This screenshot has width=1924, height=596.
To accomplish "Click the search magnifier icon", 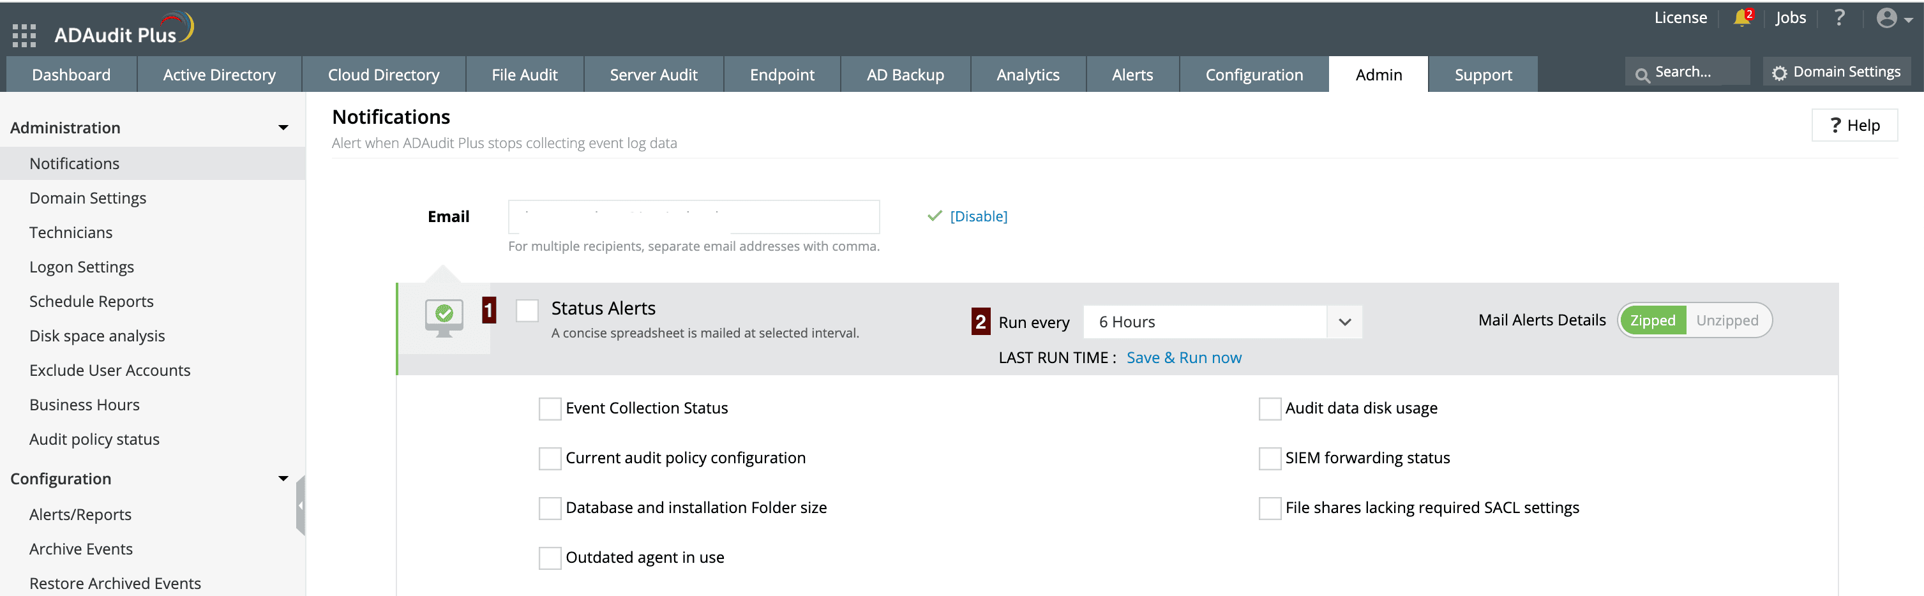I will coord(1642,74).
